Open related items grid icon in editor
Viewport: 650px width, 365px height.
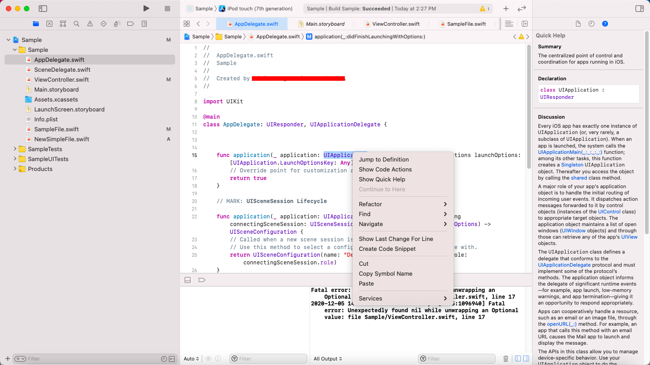coord(186,23)
